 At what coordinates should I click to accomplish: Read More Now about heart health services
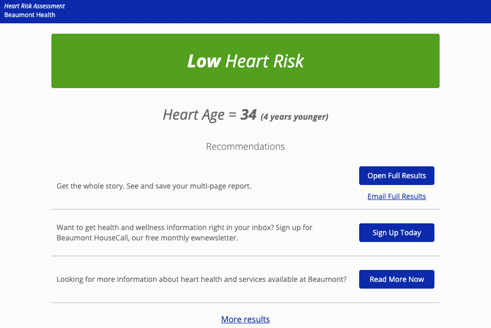[396, 279]
